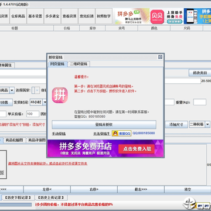Click the 尺码 column header
Viewport: 211px width, 211px height.
tap(187, 28)
